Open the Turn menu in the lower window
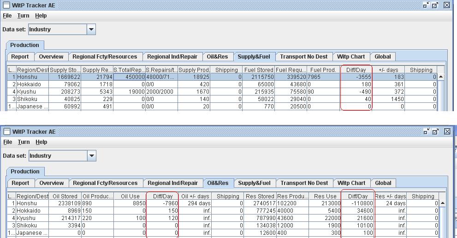This screenshot has height=238, width=457. 24,142
